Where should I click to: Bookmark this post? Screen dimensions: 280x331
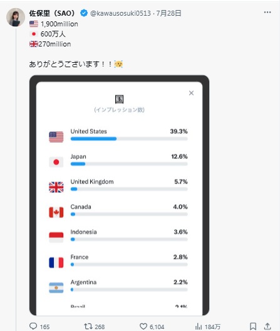(253, 327)
